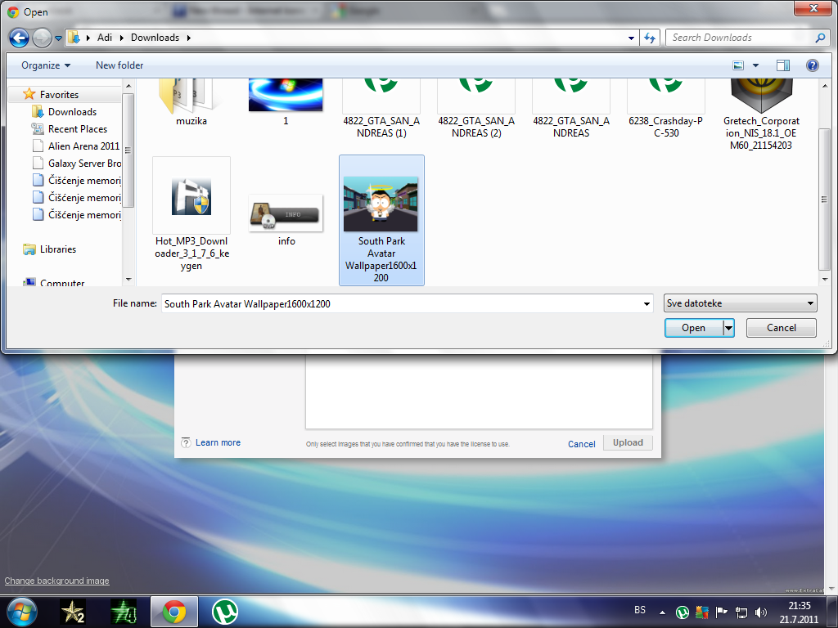Image resolution: width=838 pixels, height=628 pixels.
Task: Open the File name history dropdown arrow
Action: pyautogui.click(x=647, y=304)
